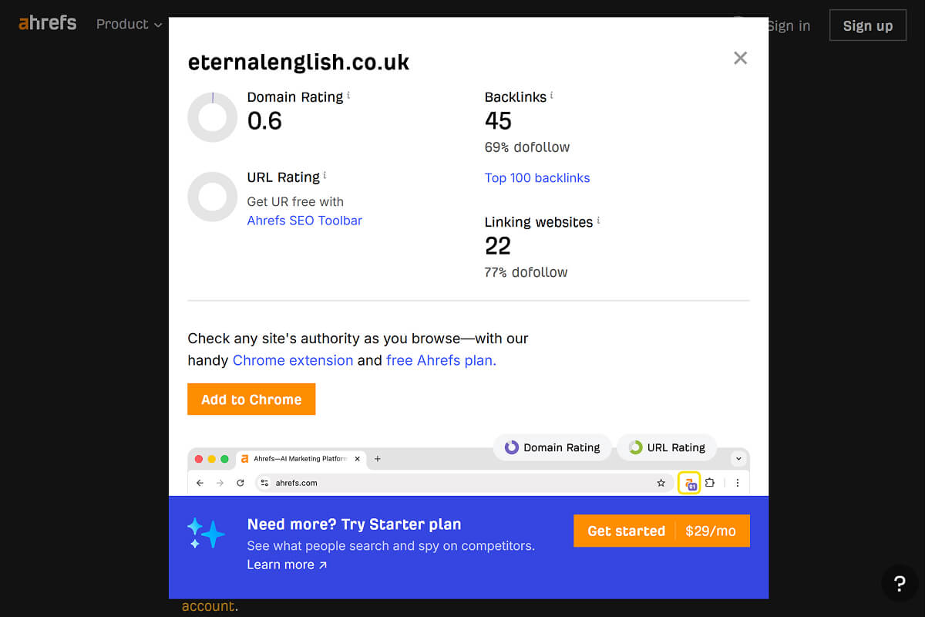The width and height of the screenshot is (925, 617).
Task: Click the page reload icon
Action: [240, 482]
